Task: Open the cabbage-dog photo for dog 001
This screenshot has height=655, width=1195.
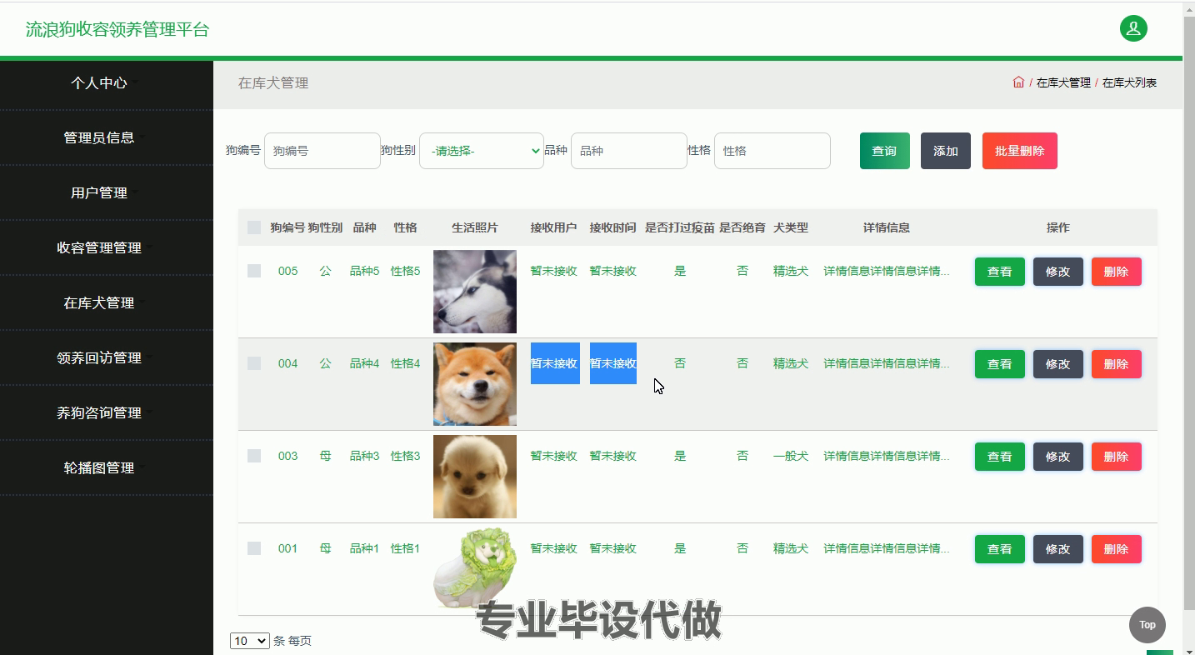Action: (475, 569)
